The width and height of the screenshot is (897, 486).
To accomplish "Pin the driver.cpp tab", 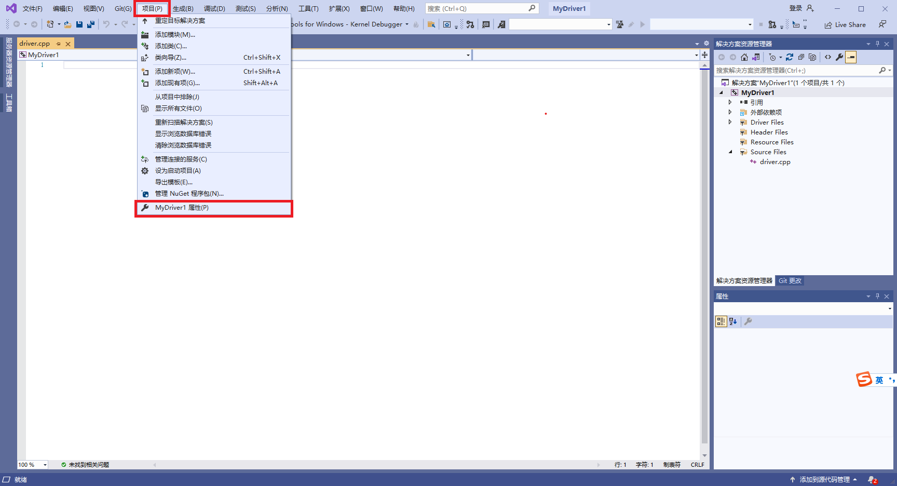I will point(59,44).
